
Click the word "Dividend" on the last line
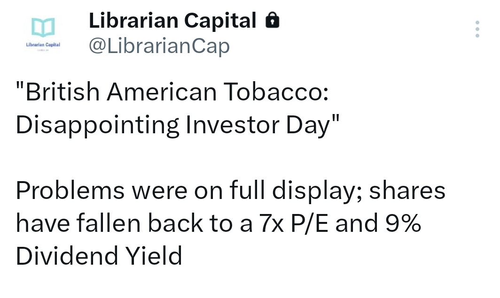(x=67, y=256)
